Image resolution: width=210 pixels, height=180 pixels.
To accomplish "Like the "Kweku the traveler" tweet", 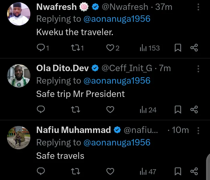I will pyautogui.click(x=110, y=48).
